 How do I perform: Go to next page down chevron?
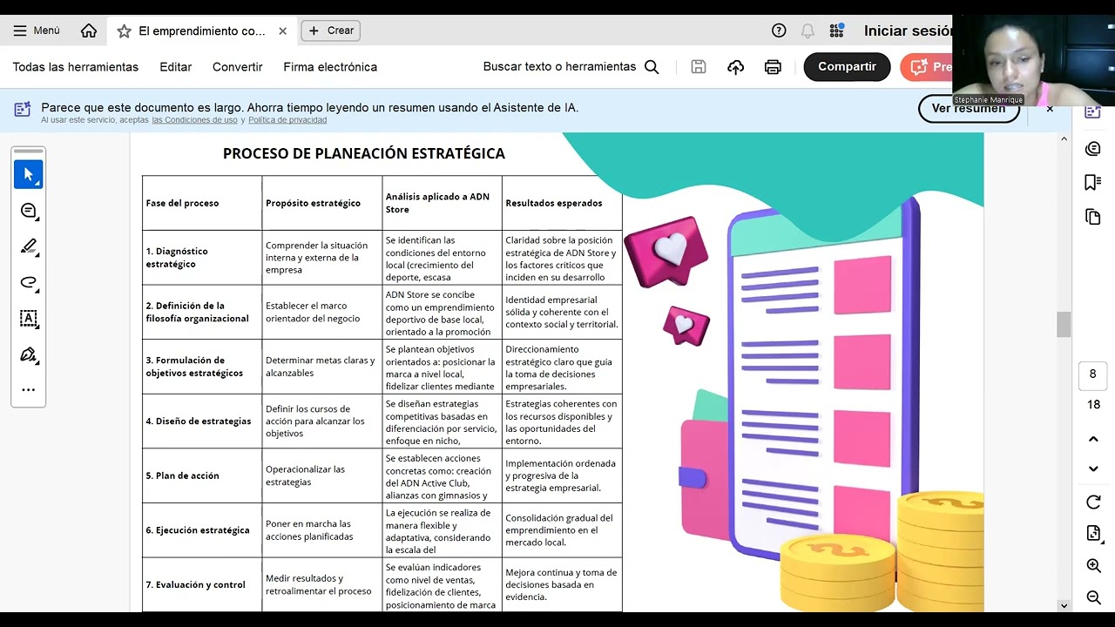point(1093,469)
